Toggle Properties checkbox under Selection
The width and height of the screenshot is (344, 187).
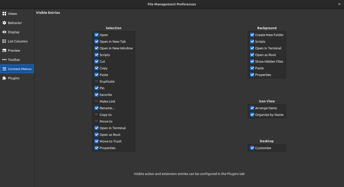[97, 148]
